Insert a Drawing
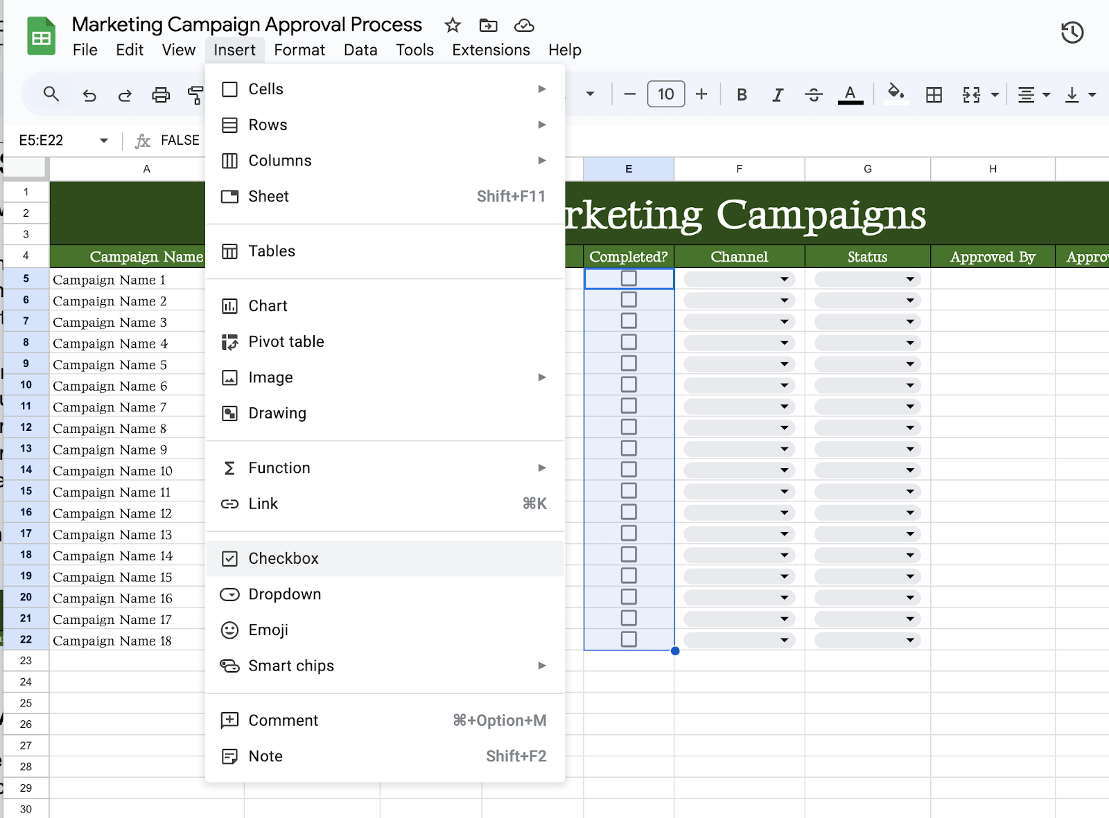This screenshot has width=1109, height=818. point(385,414)
